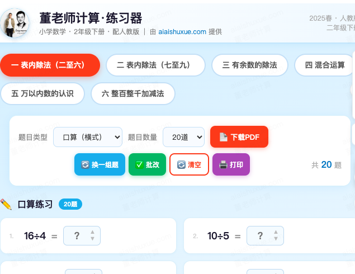Click the pencil icon beside 口算练习
The height and width of the screenshot is (274, 355).
point(6,205)
